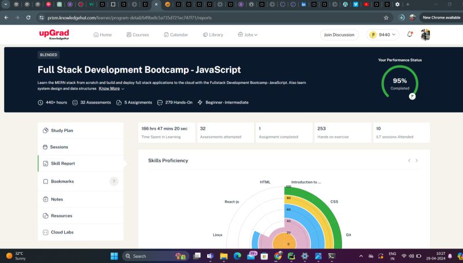Go to previous Skills Proficiency chart
The width and height of the screenshot is (463, 263).
click(x=409, y=160)
